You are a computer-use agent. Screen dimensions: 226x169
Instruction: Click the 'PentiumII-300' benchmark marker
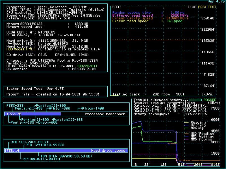click(x=35, y=119)
